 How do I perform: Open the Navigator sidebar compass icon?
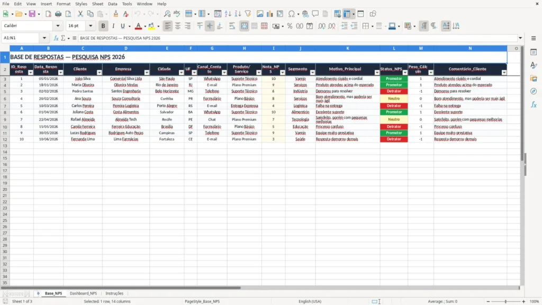coord(534,91)
